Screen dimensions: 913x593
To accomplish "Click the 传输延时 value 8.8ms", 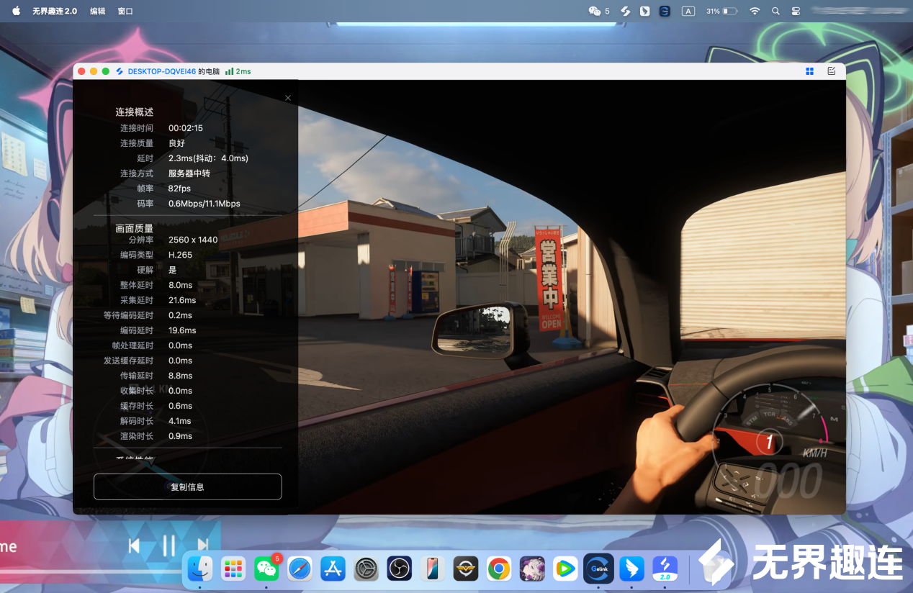I will pos(180,376).
